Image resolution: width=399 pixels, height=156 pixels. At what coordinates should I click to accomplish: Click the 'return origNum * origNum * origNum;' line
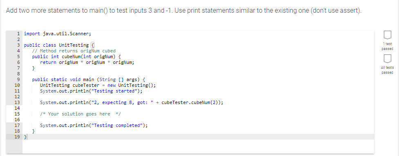pyautogui.click(x=87, y=62)
